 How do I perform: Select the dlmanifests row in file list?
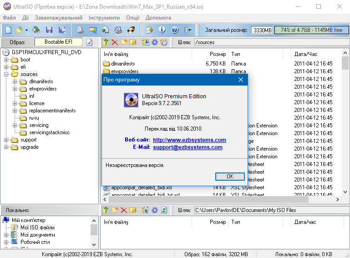tap(221, 64)
